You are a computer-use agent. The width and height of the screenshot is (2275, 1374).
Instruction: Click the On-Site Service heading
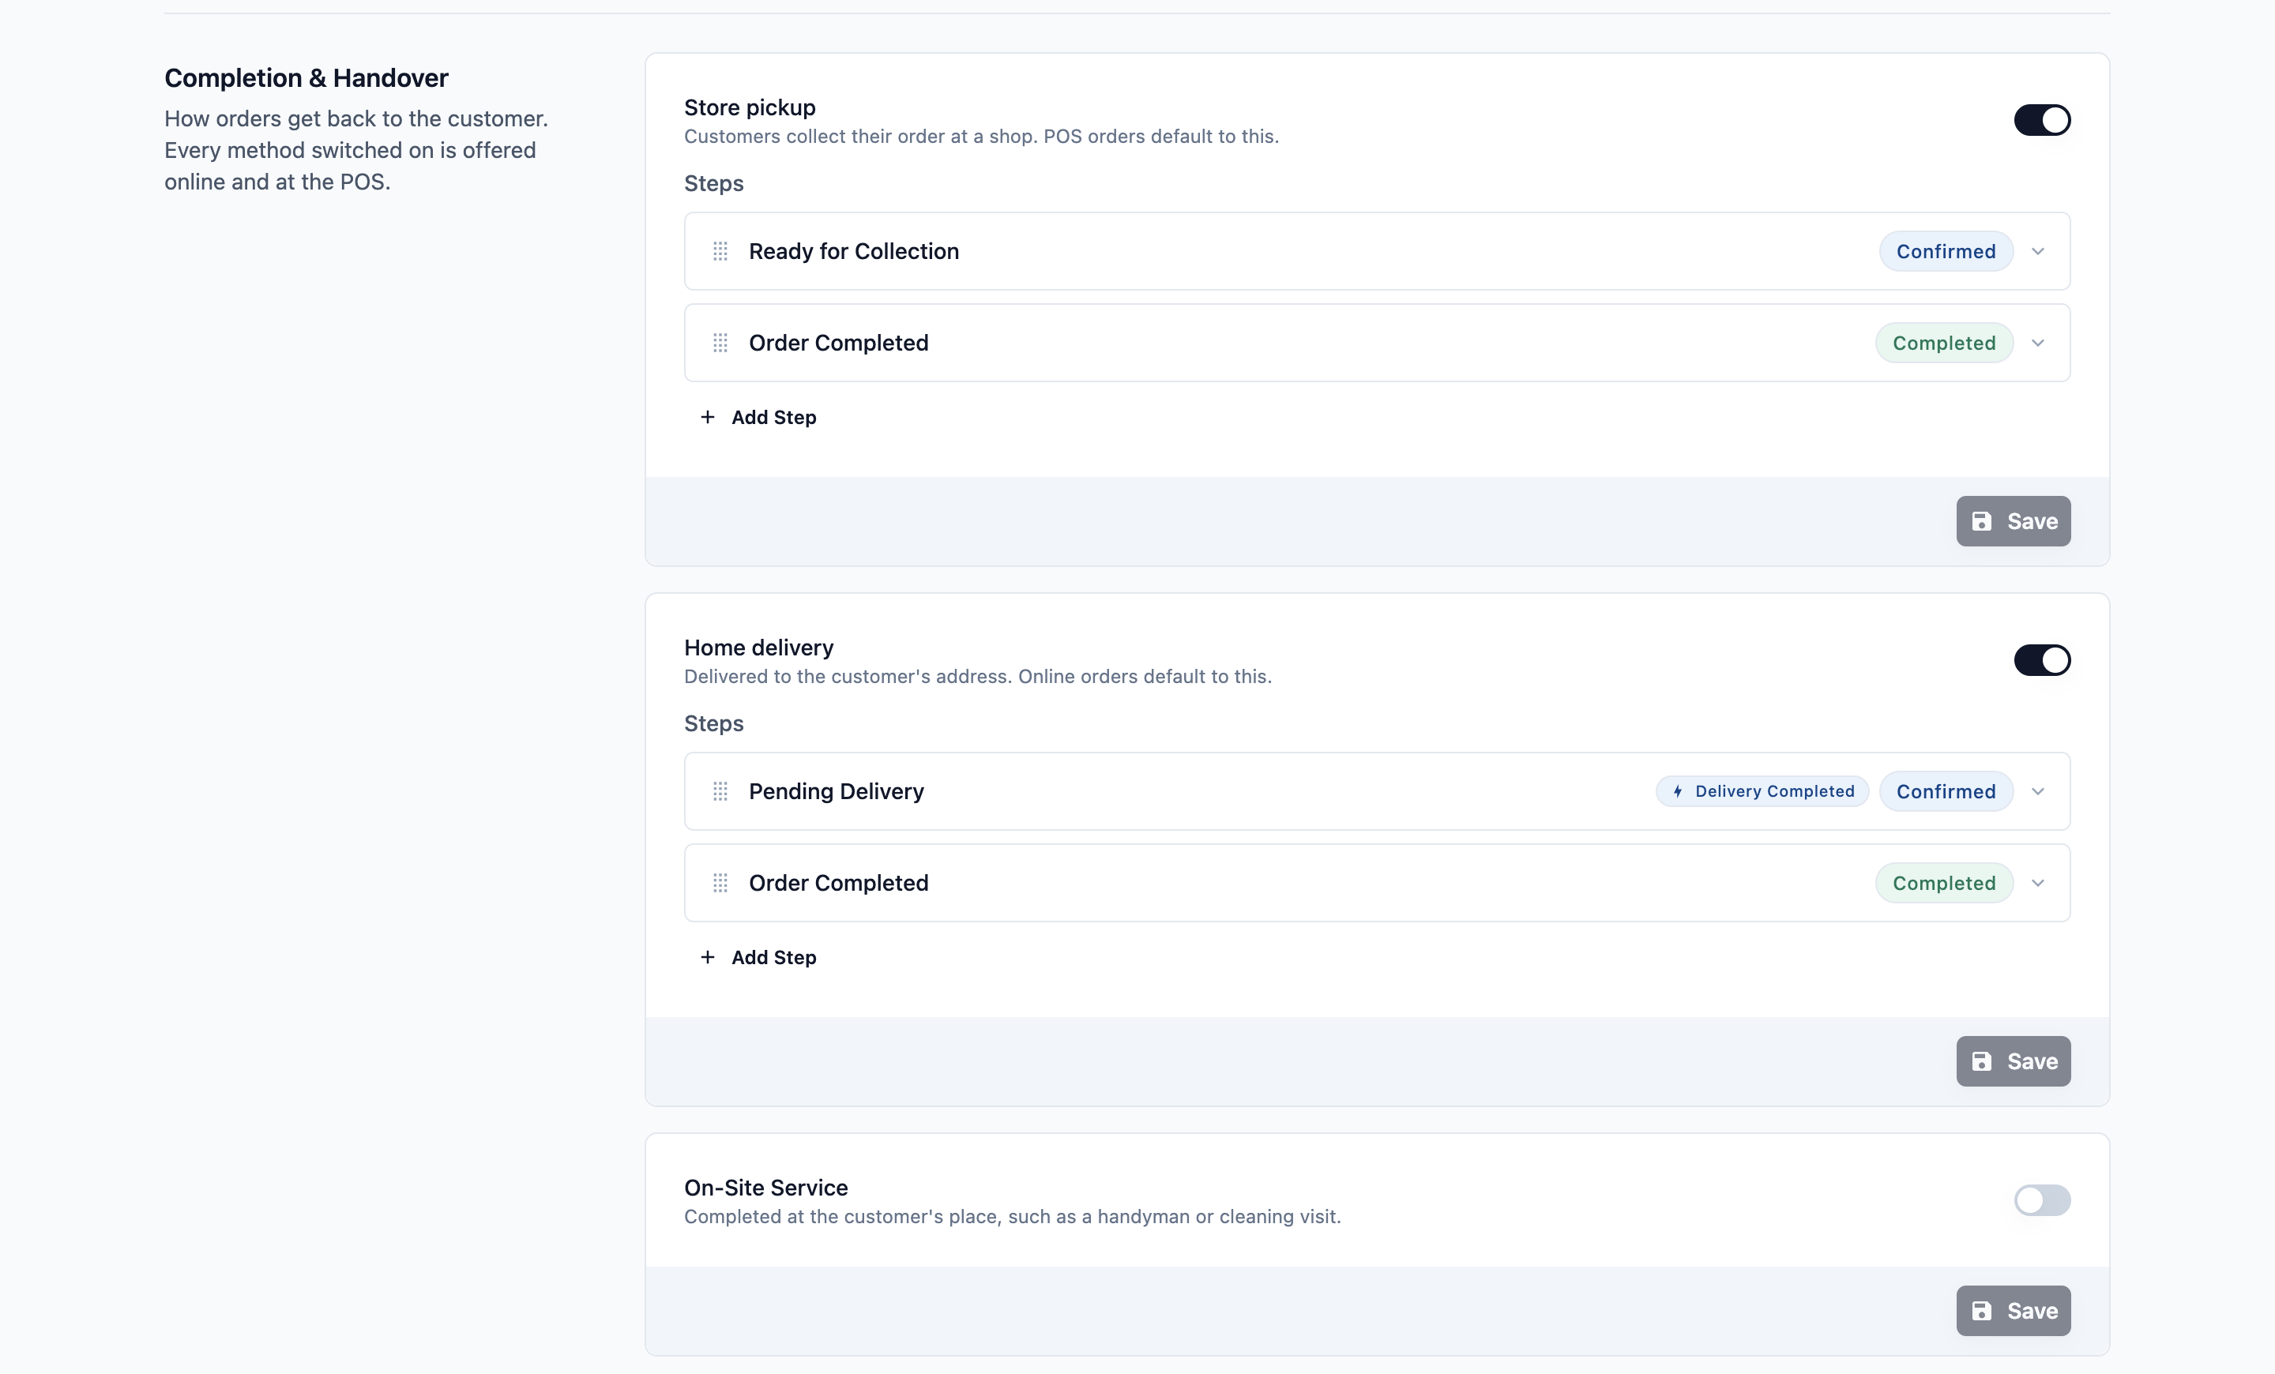(765, 1187)
